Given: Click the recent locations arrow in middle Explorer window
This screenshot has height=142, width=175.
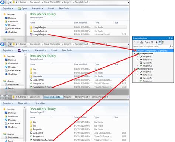Looking at the screenshot, I should (11, 44).
